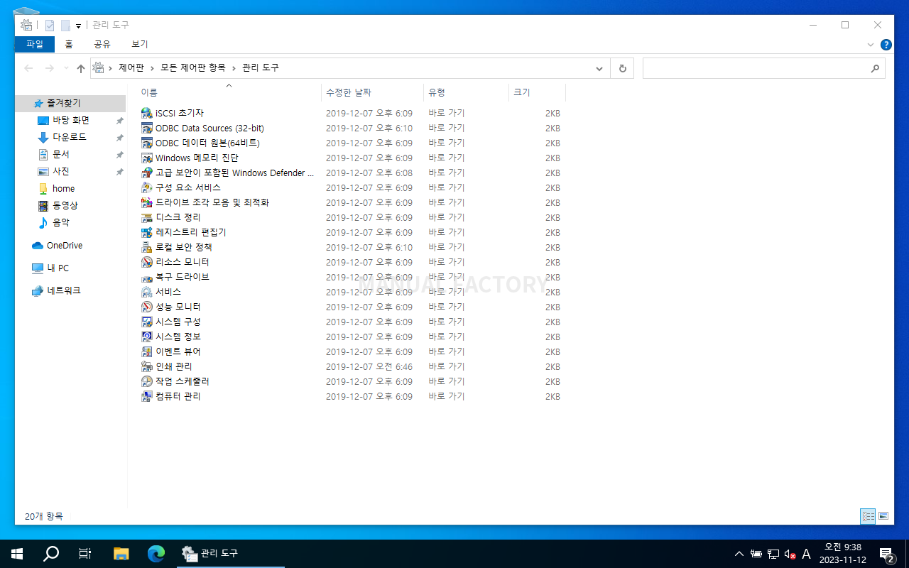Select the 드라이브 조각 모음 및 최적화 icon

coord(147,202)
